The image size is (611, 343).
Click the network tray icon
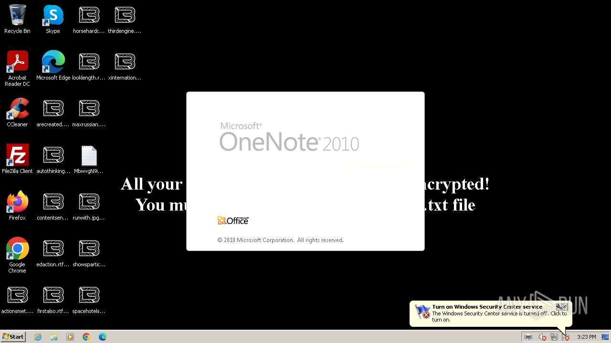(554, 337)
